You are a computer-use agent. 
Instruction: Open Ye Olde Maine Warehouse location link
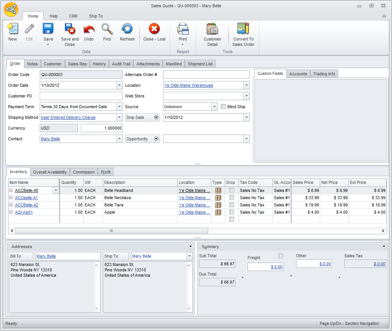click(189, 86)
